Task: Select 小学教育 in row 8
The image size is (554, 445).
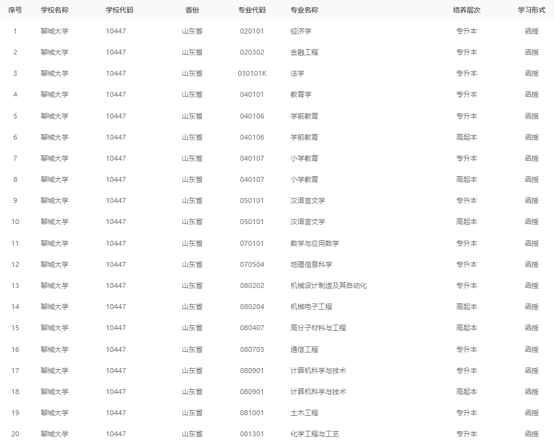Action: (x=304, y=179)
